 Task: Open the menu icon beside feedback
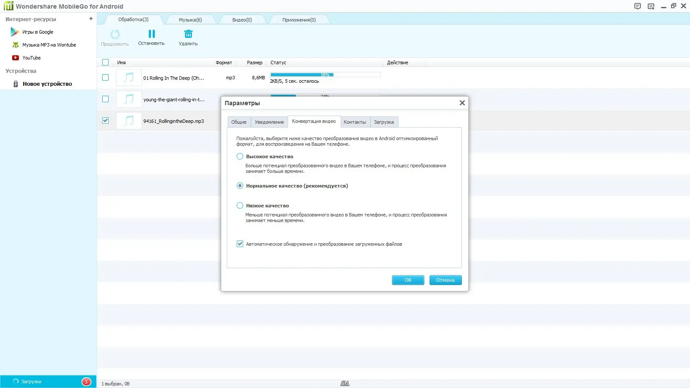651,6
